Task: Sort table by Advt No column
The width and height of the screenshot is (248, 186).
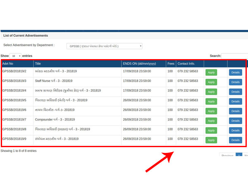Action: tap(17, 64)
